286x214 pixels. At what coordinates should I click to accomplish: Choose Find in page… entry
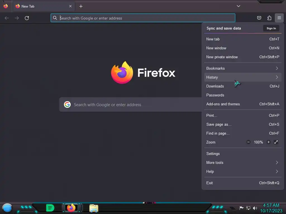point(243,133)
